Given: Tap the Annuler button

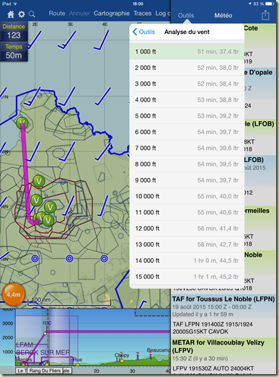Looking at the screenshot, I should pyautogui.click(x=79, y=13).
